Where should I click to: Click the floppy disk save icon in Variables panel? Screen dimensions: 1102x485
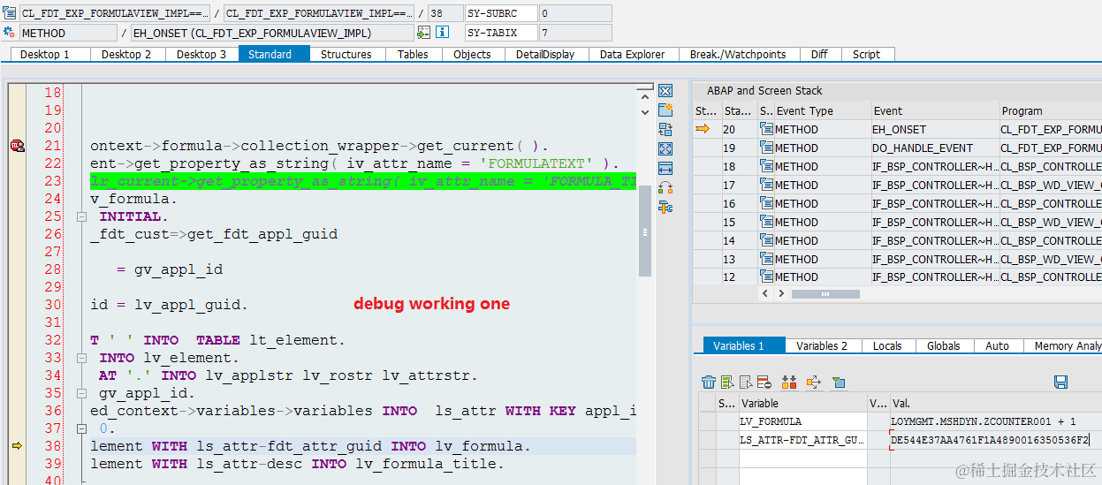[1061, 382]
